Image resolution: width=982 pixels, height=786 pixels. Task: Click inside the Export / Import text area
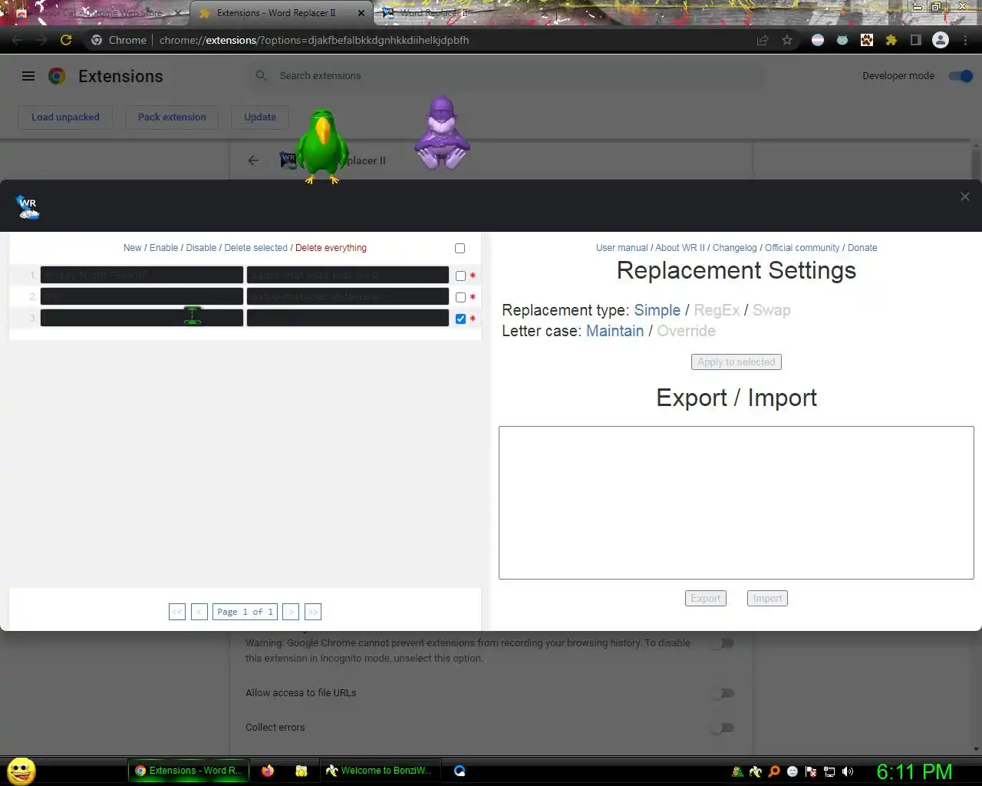coord(736,503)
